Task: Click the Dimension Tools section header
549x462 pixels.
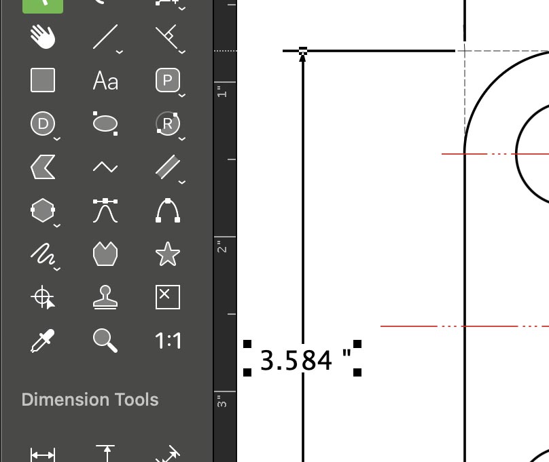Action: (90, 400)
